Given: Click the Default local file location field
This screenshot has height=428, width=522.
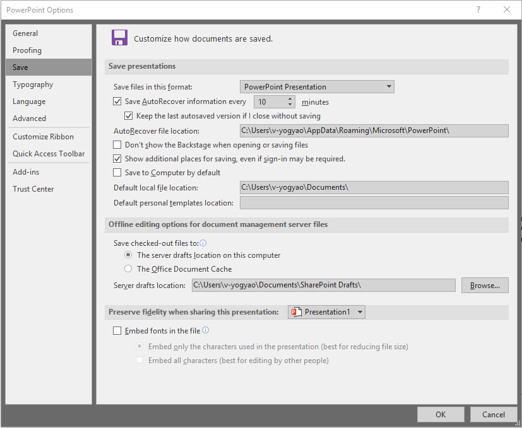Looking at the screenshot, I should coord(374,187).
